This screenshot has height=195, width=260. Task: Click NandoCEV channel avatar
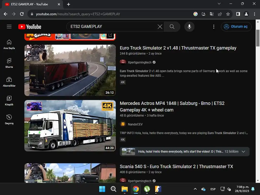[x=123, y=124]
